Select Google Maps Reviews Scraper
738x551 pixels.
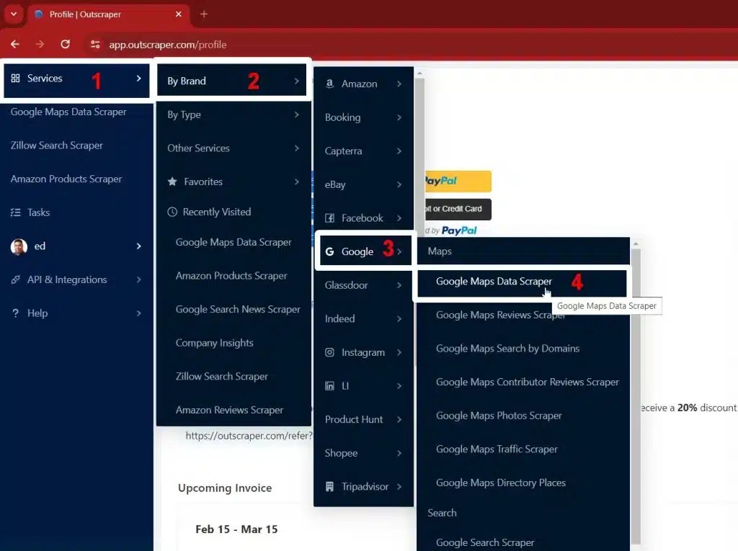[523, 315]
